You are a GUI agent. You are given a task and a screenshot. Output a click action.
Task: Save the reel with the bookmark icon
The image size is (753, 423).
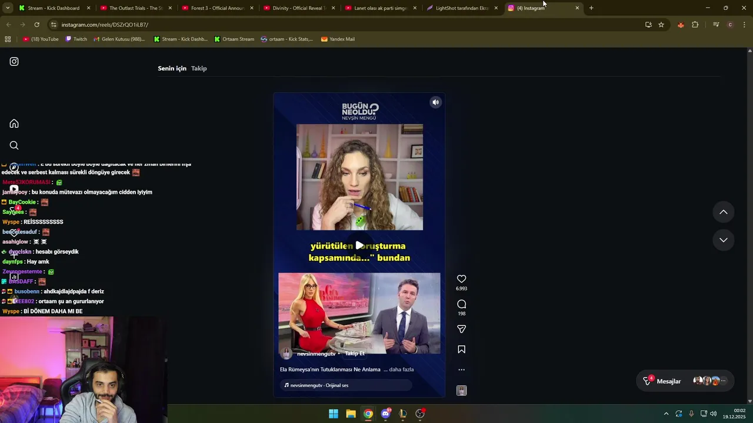(x=461, y=350)
